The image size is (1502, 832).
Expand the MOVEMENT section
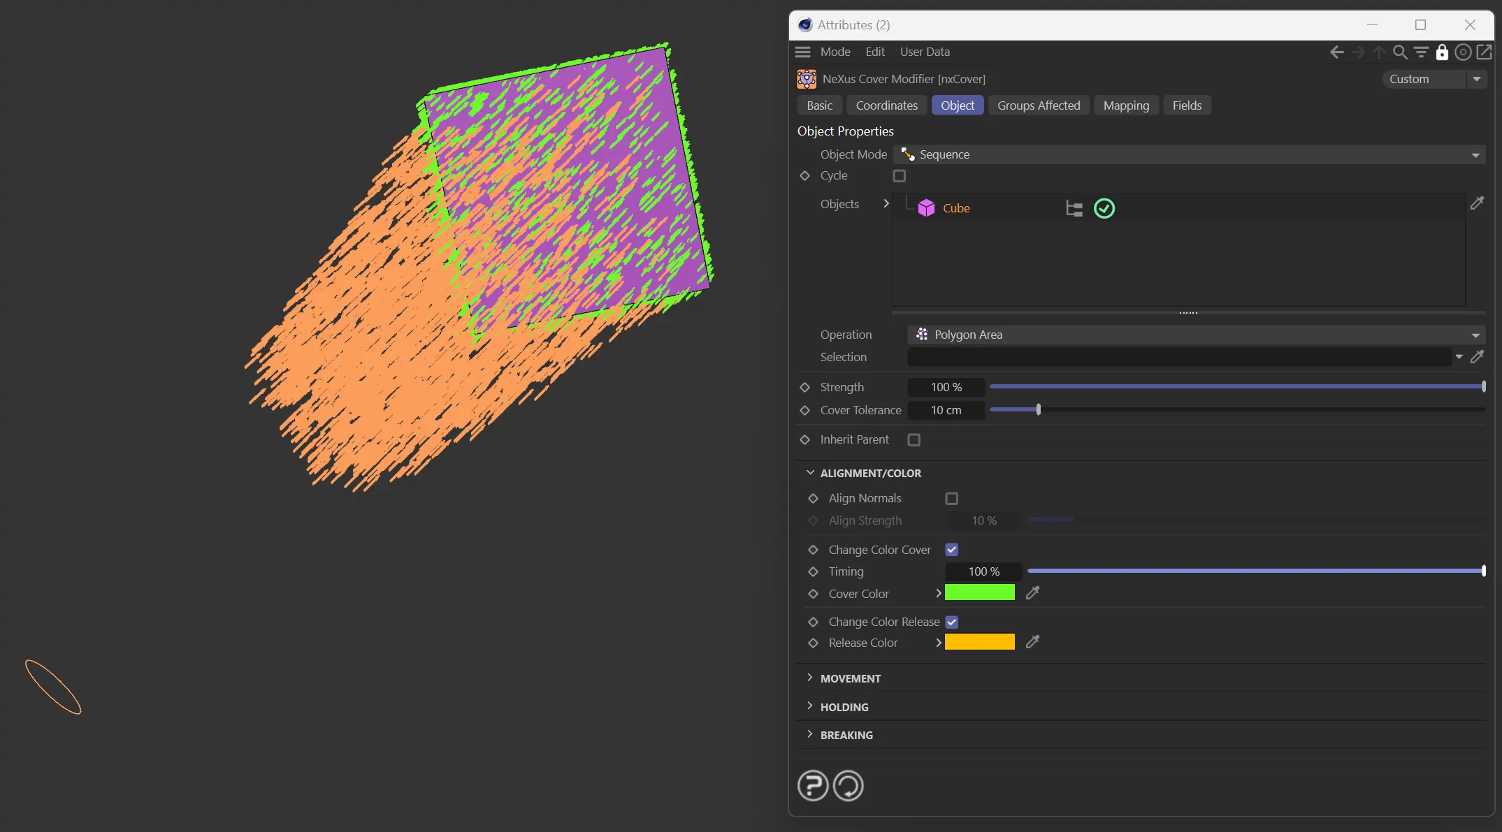pos(850,678)
